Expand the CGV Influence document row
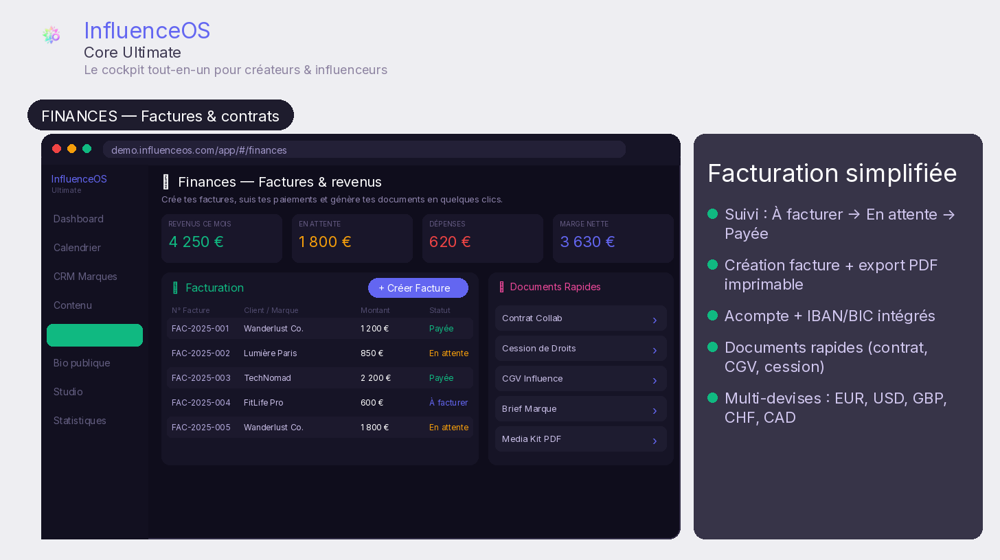1000x560 pixels. [x=580, y=379]
